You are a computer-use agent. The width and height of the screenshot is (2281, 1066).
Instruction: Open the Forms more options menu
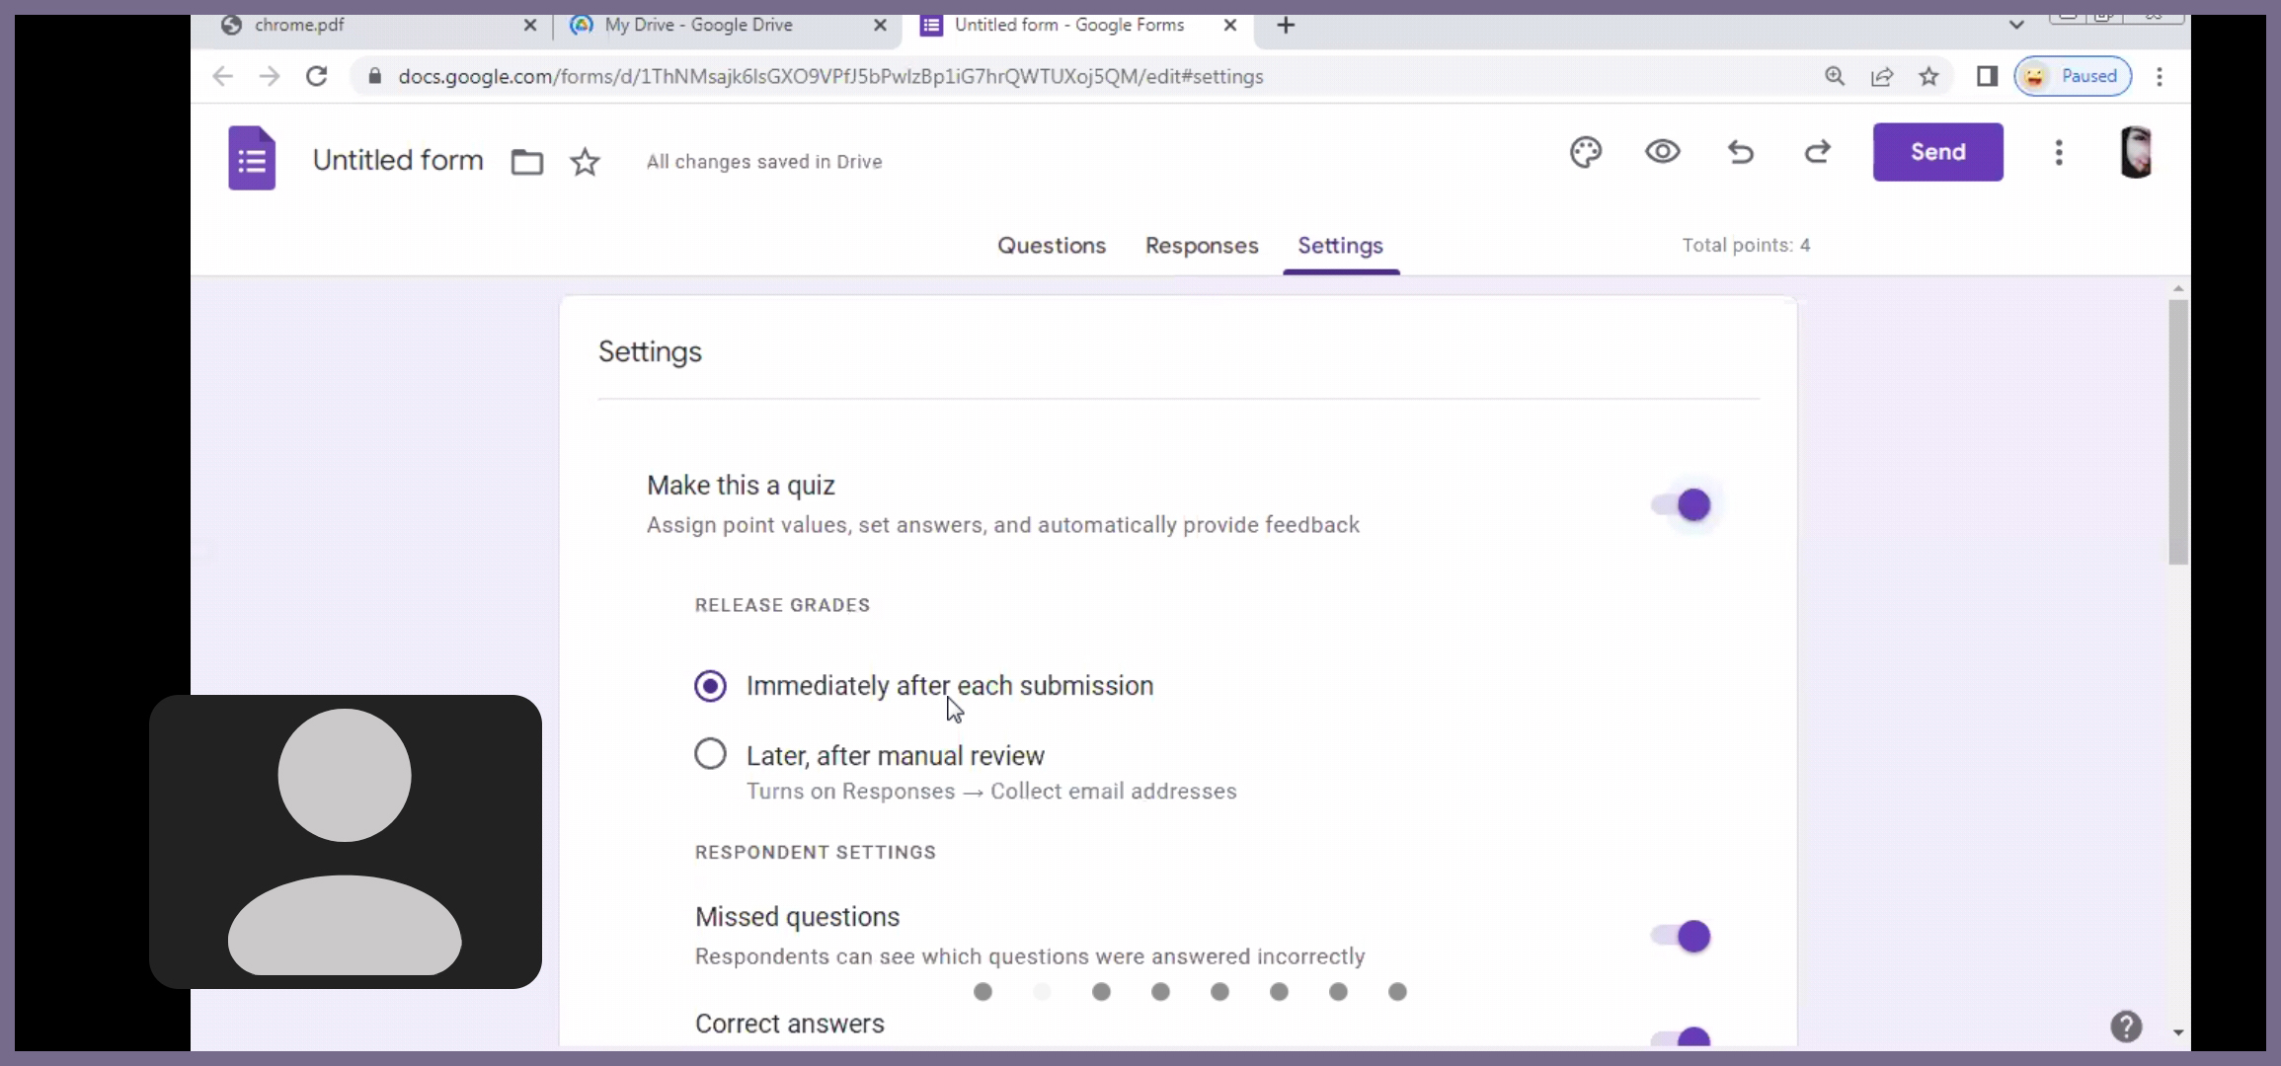click(x=2059, y=152)
